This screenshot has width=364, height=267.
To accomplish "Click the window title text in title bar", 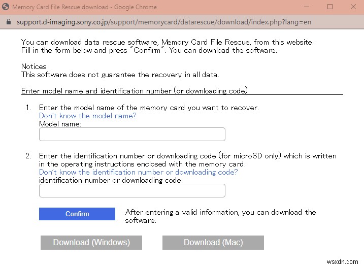I will (84, 7).
